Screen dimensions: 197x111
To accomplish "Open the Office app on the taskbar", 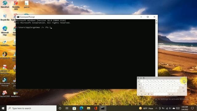I will [x=96, y=108].
